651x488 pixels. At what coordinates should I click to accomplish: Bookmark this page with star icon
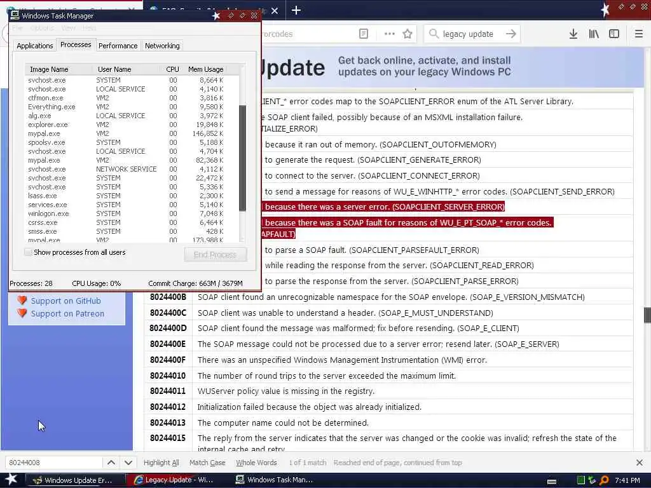click(x=408, y=34)
